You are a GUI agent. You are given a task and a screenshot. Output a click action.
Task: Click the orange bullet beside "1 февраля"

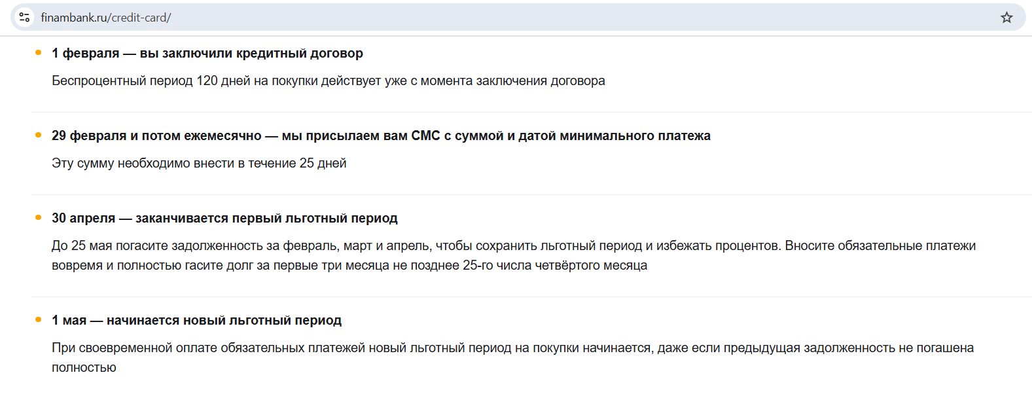(x=39, y=52)
